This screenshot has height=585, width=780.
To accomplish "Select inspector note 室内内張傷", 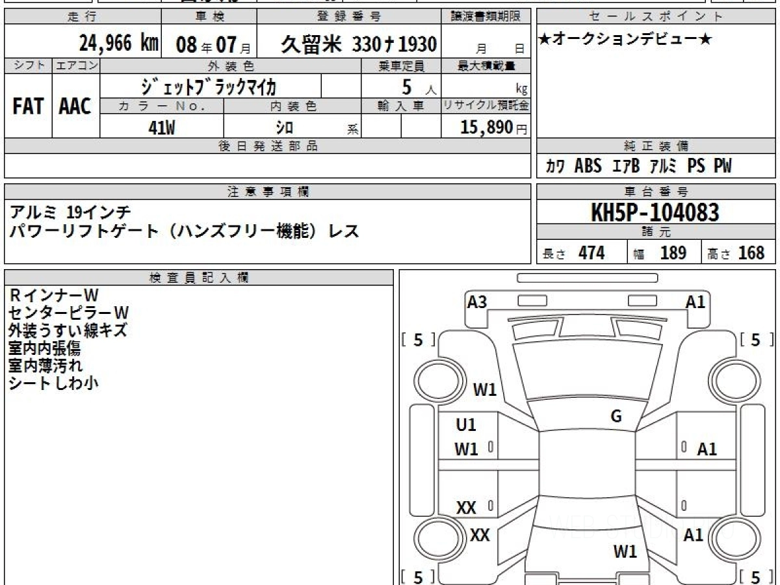I will tap(45, 348).
